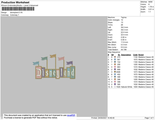Select color swatch for stop 1 (code 1142)
This screenshot has width=155, height=120.
(x=115, y=57)
